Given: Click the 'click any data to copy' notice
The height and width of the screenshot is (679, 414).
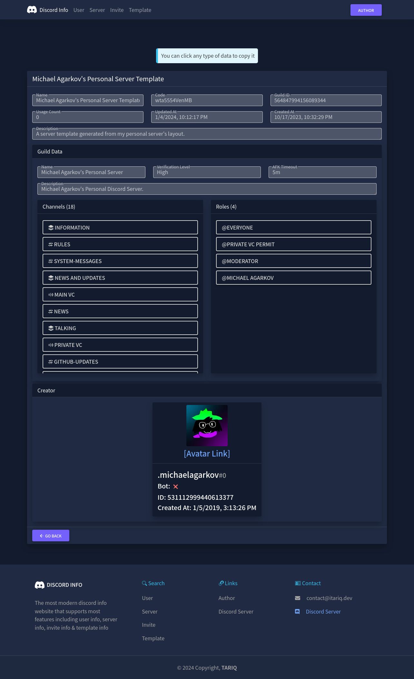Looking at the screenshot, I should [207, 56].
